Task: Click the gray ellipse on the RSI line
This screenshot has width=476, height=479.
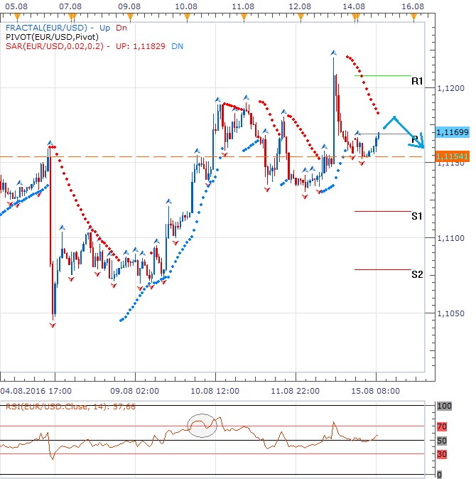Action: [201, 424]
